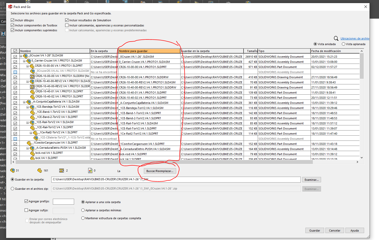Select Aplanar a carpetas mínimas

pyautogui.click(x=83, y=210)
